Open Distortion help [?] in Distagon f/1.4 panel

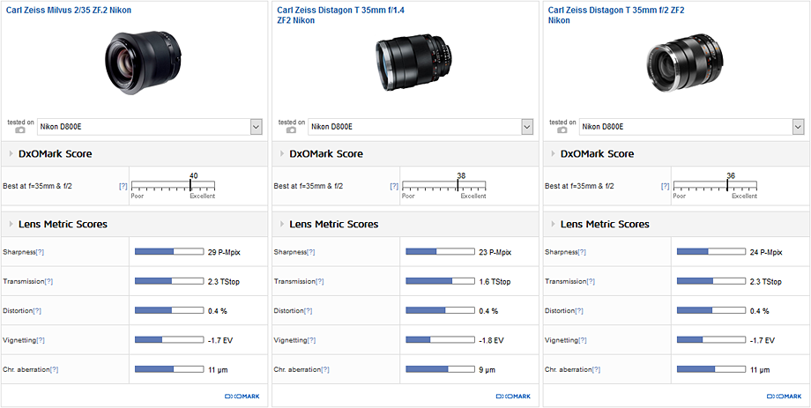(x=309, y=311)
